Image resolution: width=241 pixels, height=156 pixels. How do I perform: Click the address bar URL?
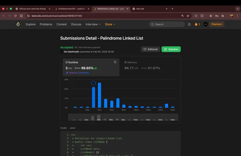(x=57, y=16)
